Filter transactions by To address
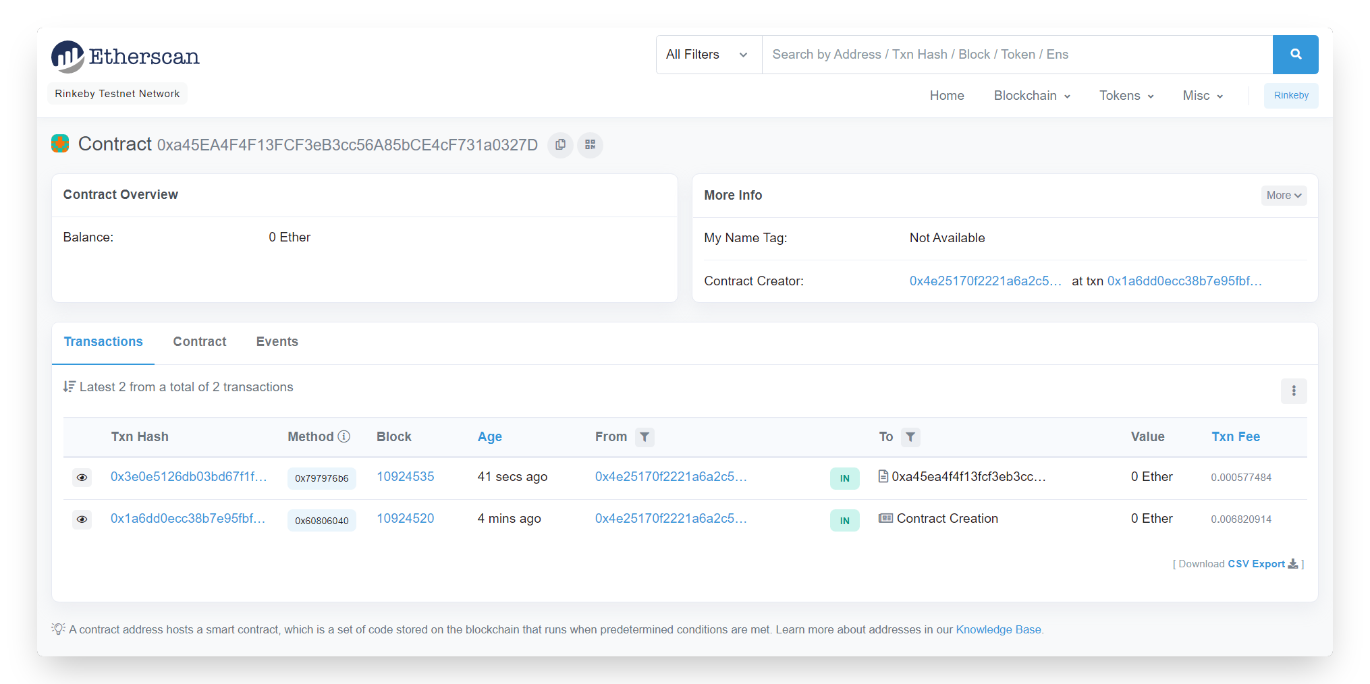The height and width of the screenshot is (684, 1370). click(910, 437)
